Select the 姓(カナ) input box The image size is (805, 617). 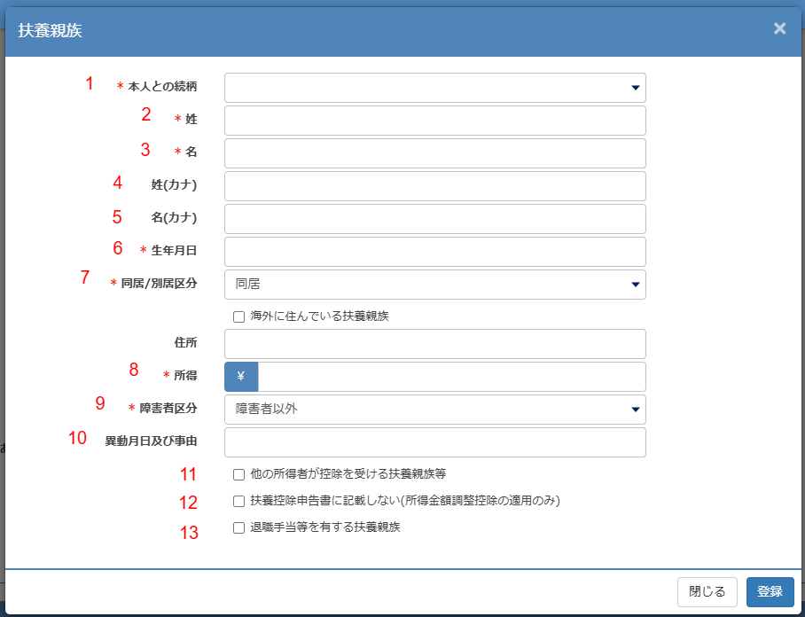coord(434,186)
